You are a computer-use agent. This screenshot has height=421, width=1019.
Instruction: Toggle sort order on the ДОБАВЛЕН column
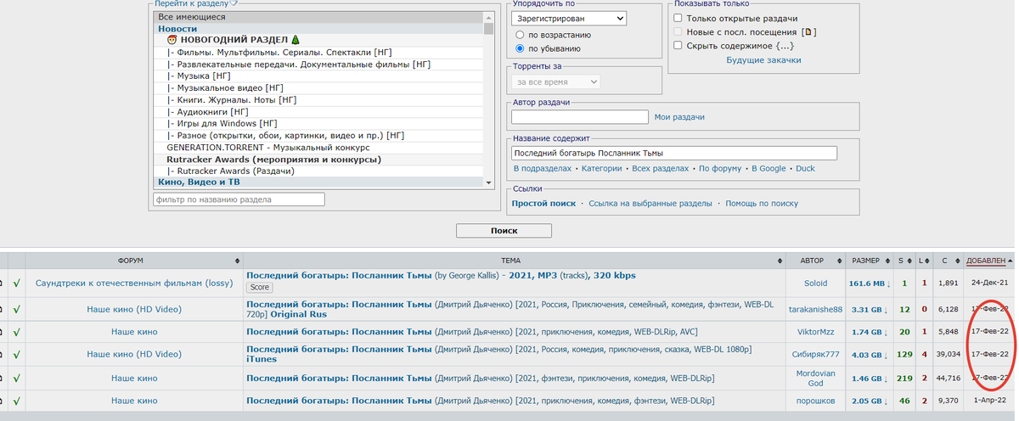point(989,260)
